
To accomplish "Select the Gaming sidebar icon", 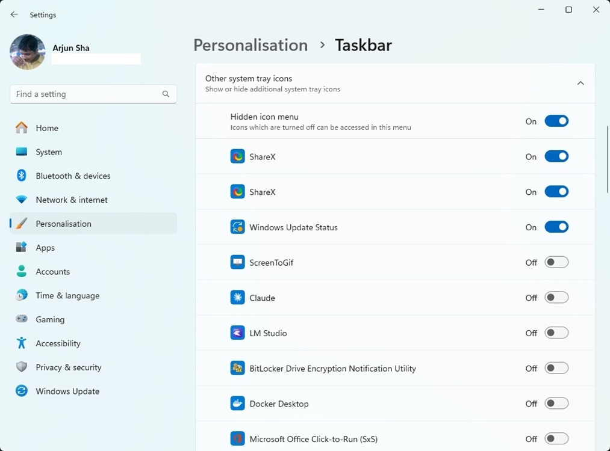I will click(21, 319).
